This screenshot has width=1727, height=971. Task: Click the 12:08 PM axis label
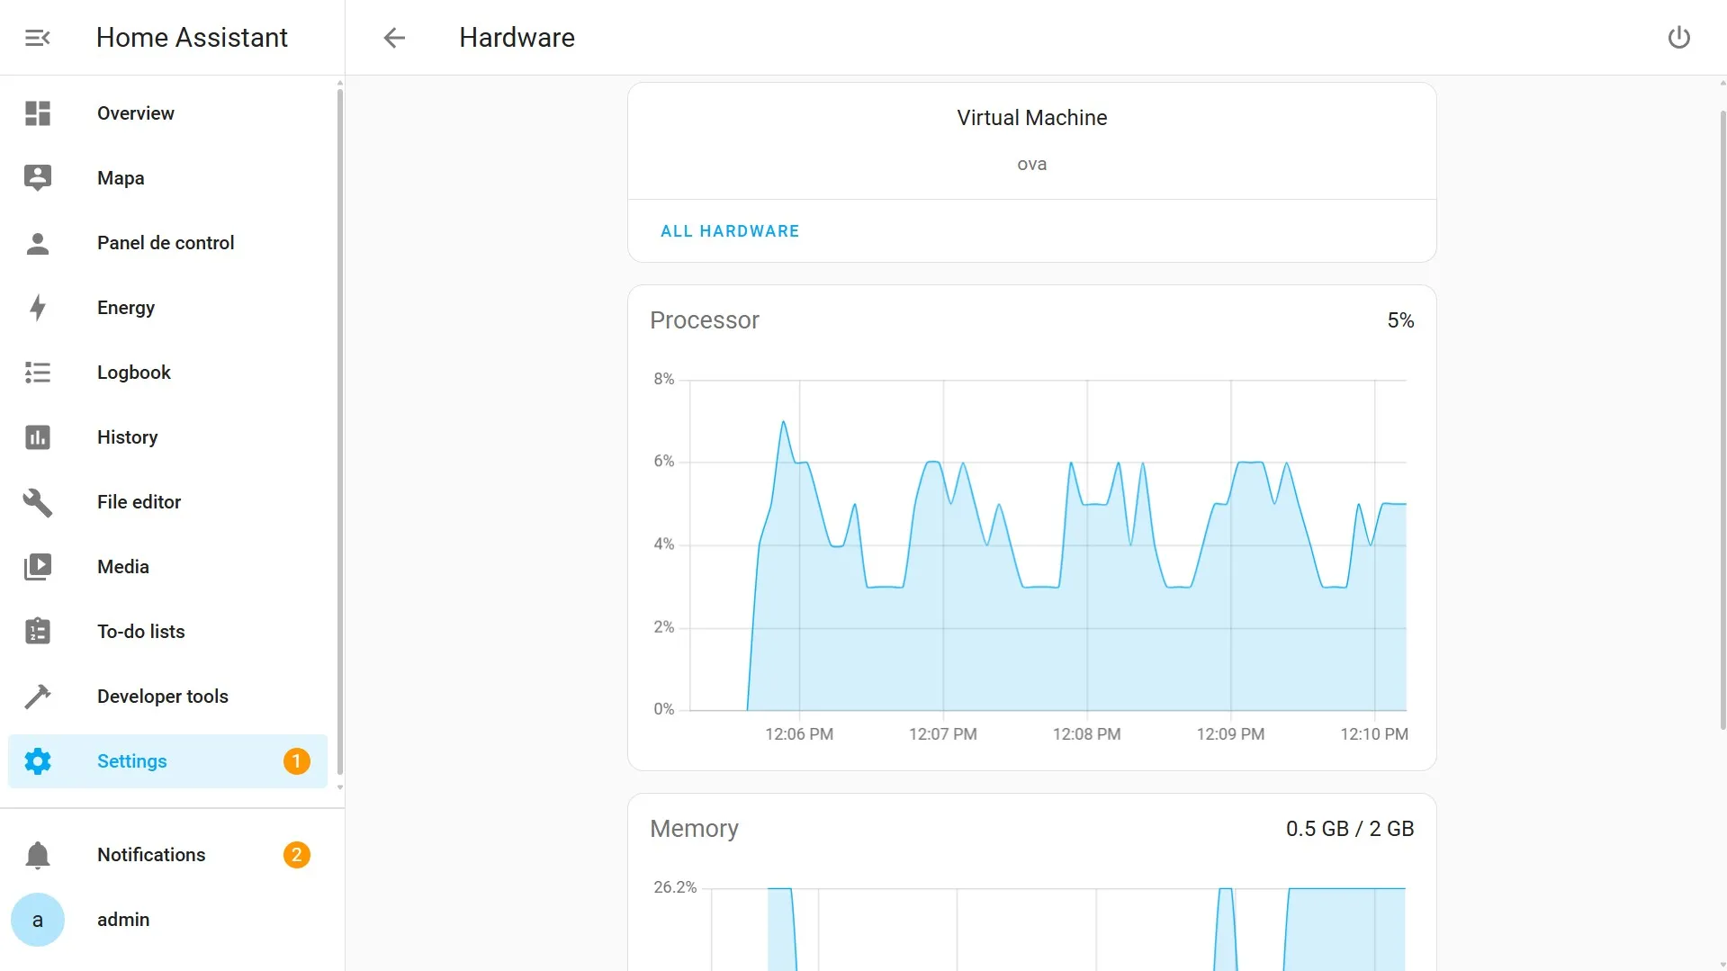1087,734
